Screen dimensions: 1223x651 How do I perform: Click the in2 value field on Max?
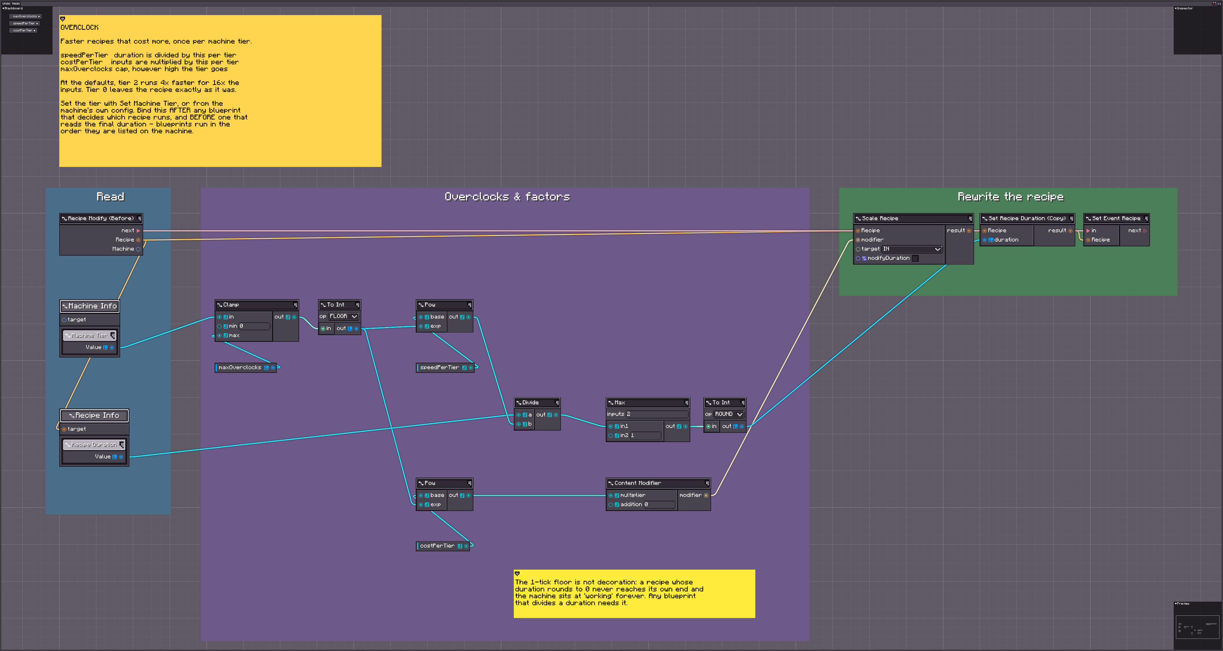click(645, 435)
